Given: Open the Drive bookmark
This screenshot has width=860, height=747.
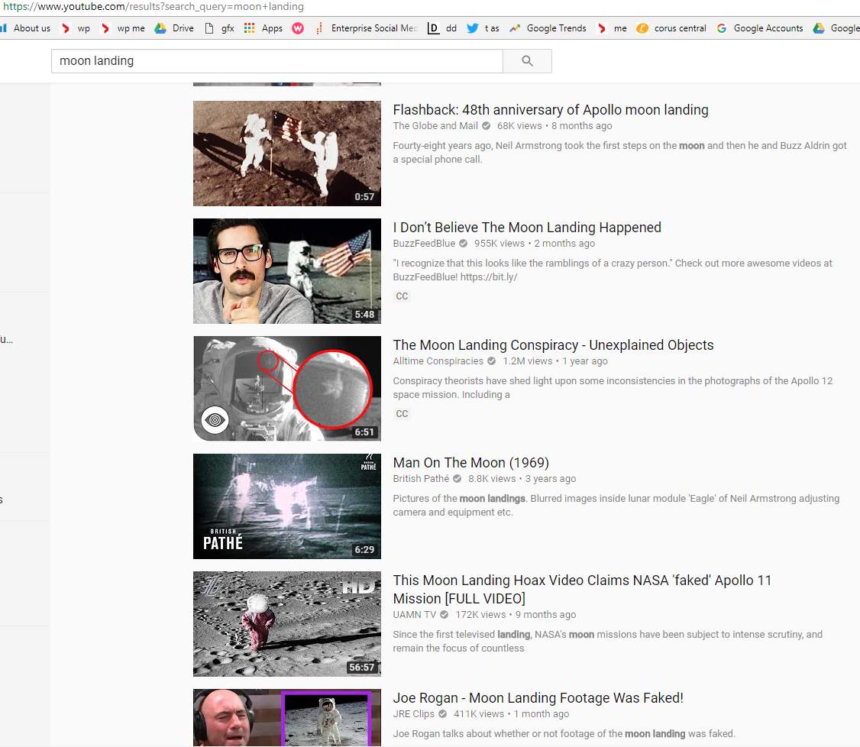Looking at the screenshot, I should tap(174, 28).
